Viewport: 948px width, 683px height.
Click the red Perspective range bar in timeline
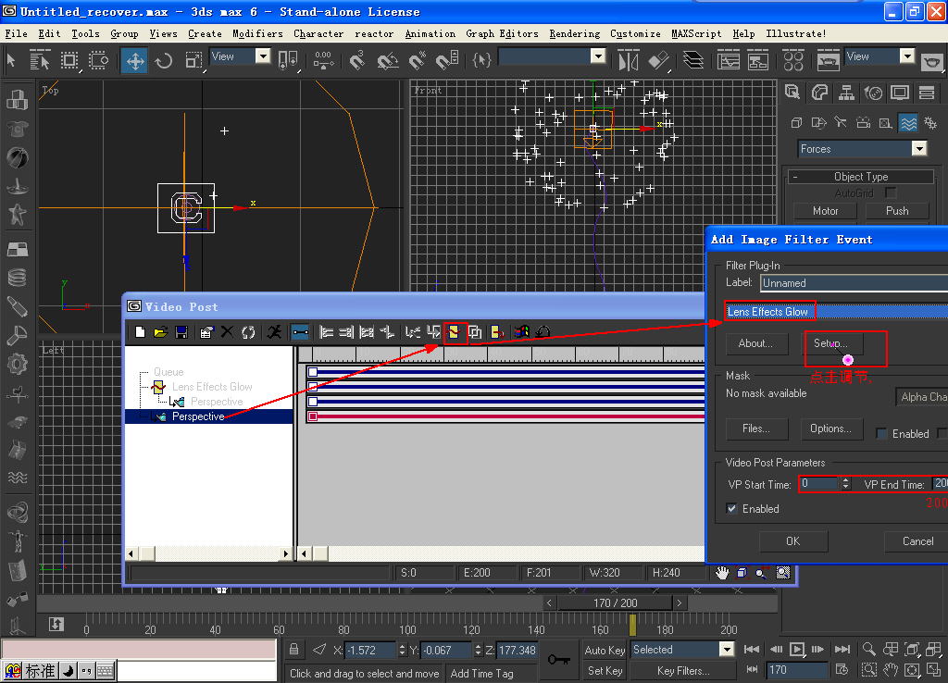(506, 416)
